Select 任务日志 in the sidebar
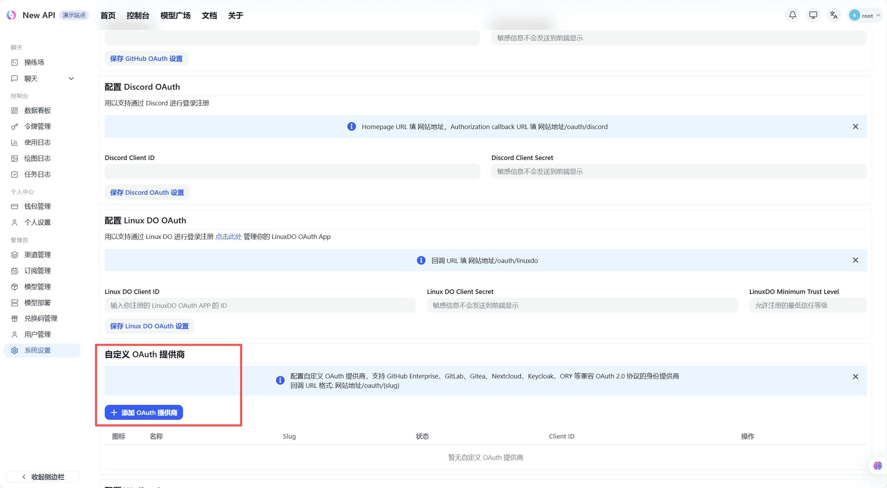887x488 pixels. (37, 174)
